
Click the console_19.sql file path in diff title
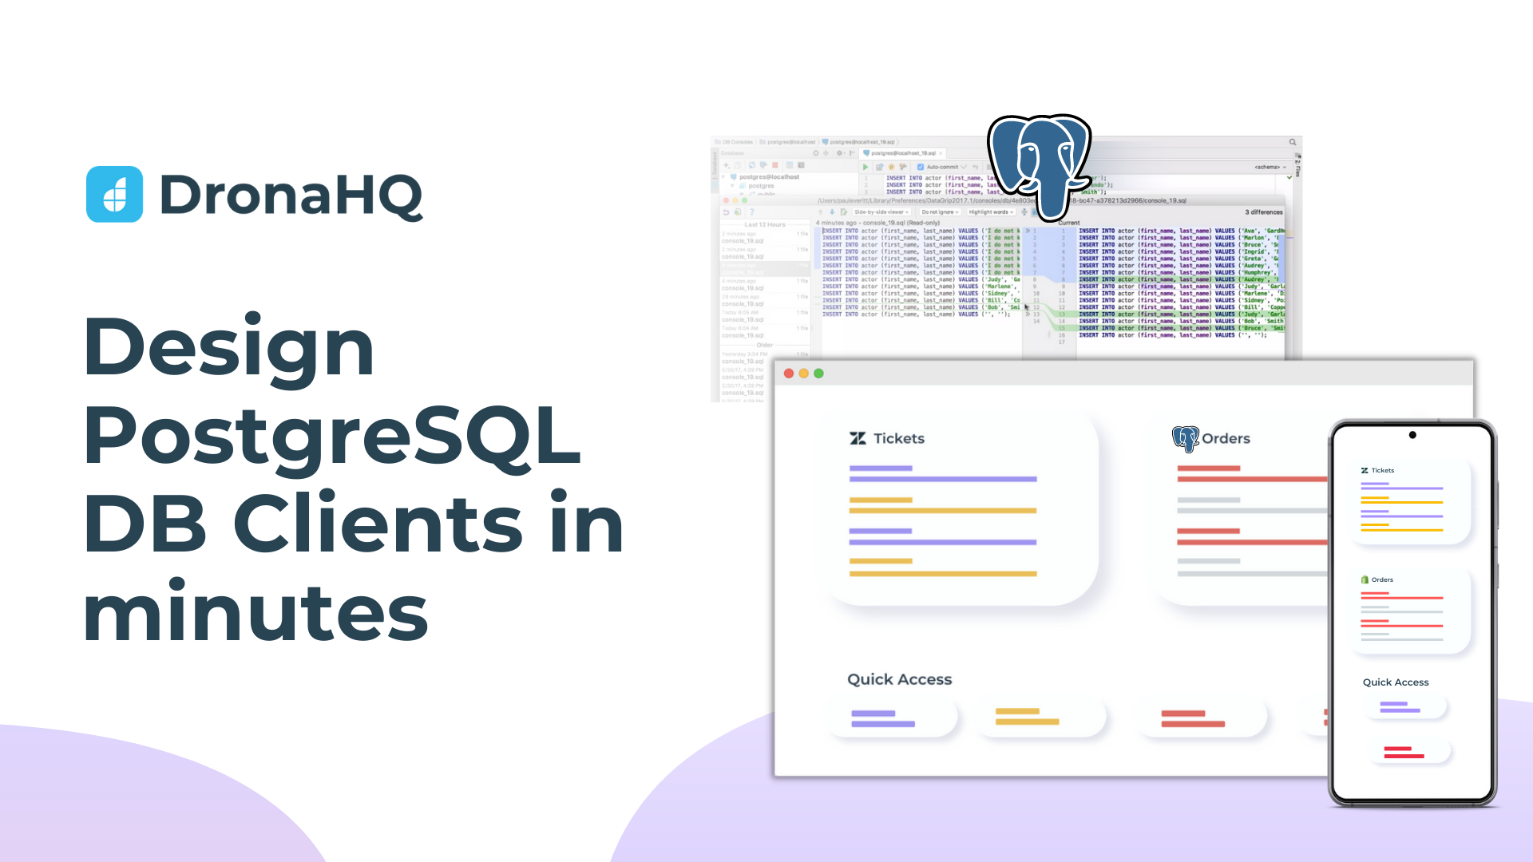(x=1002, y=200)
